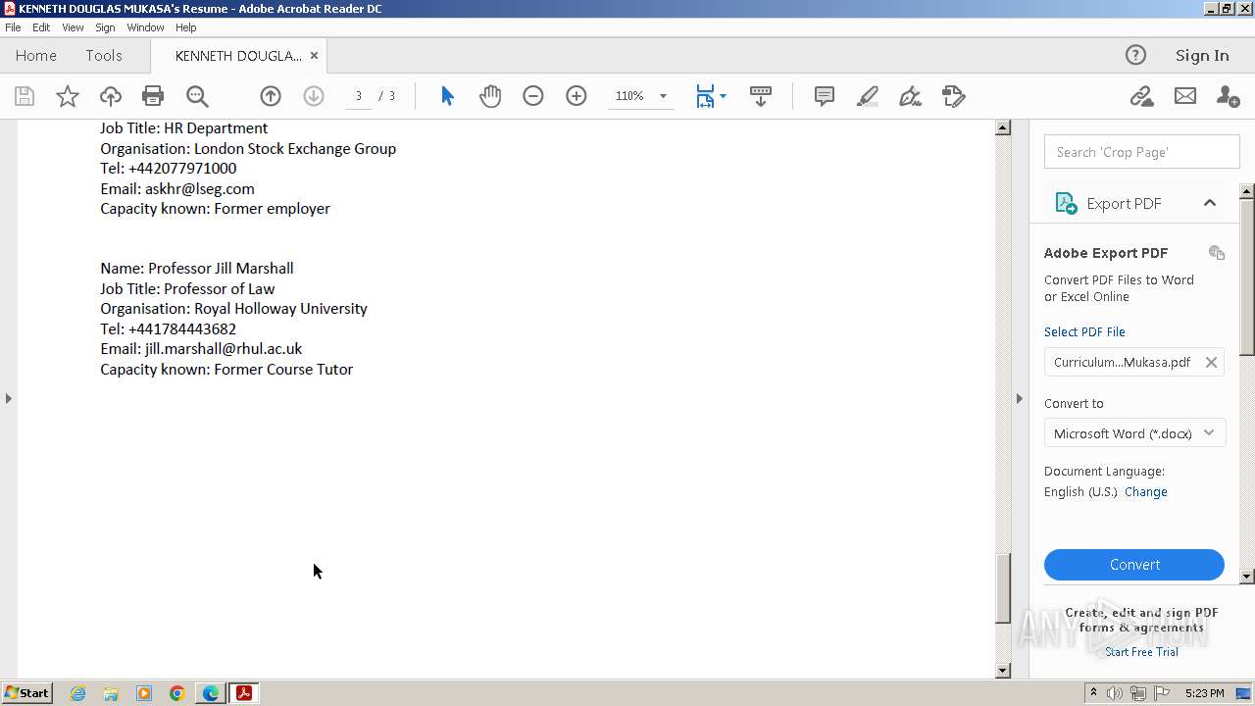Viewport: 1255px width, 706px height.
Task: Click the Convert button
Action: tap(1134, 565)
